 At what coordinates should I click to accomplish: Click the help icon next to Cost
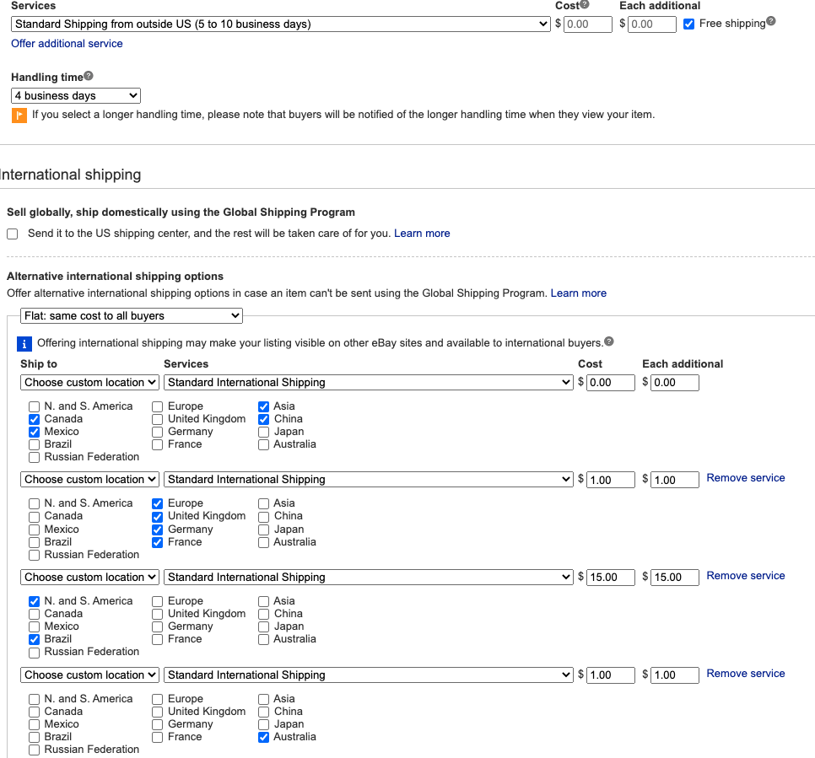[585, 4]
